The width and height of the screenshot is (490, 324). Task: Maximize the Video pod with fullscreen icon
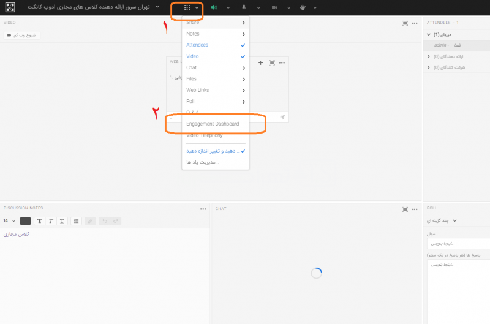click(x=405, y=23)
